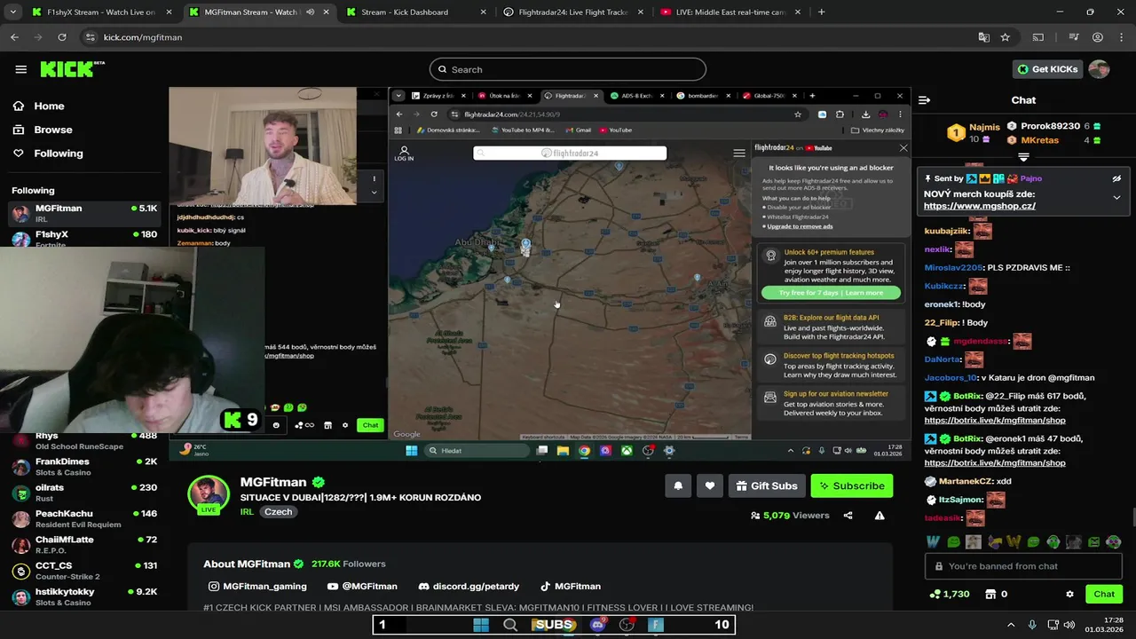This screenshot has height=639, width=1136.
Task: Click the translate page icon
Action: 983,37
